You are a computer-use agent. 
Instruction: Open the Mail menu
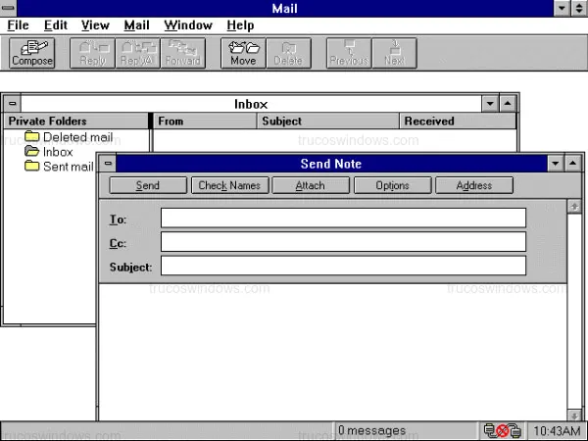coord(136,24)
